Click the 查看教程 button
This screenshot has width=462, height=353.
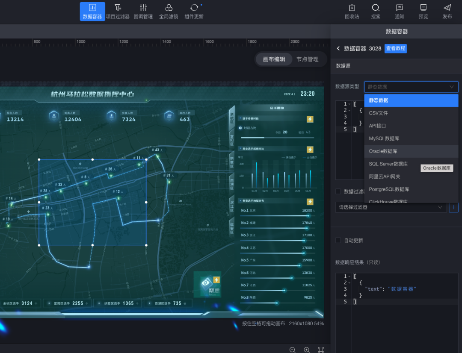(x=395, y=48)
